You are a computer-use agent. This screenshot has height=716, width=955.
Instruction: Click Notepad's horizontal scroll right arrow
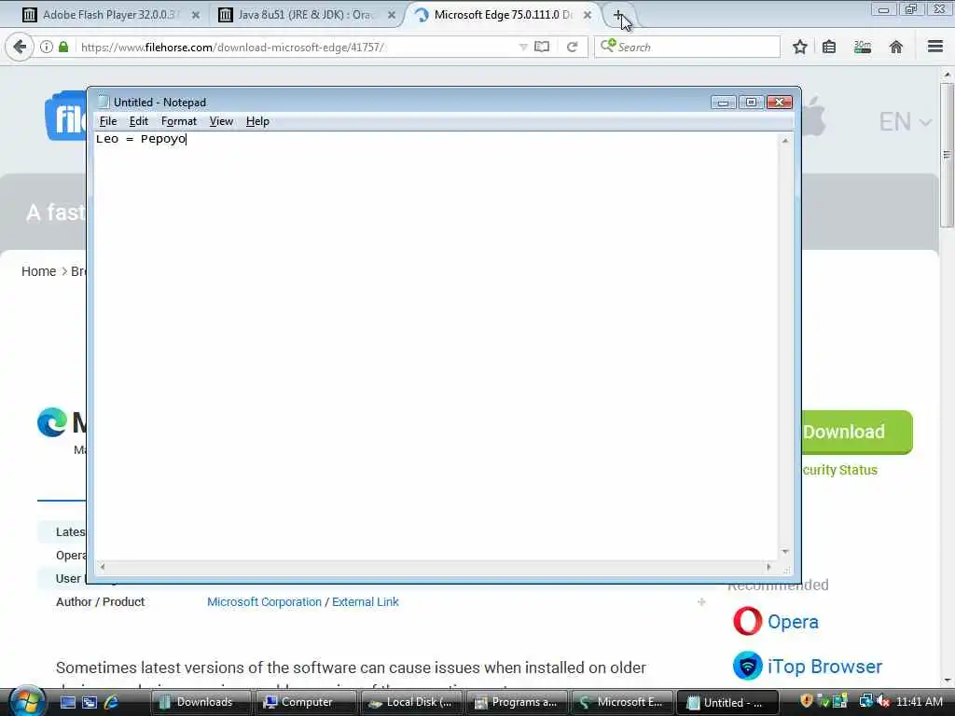tap(768, 567)
